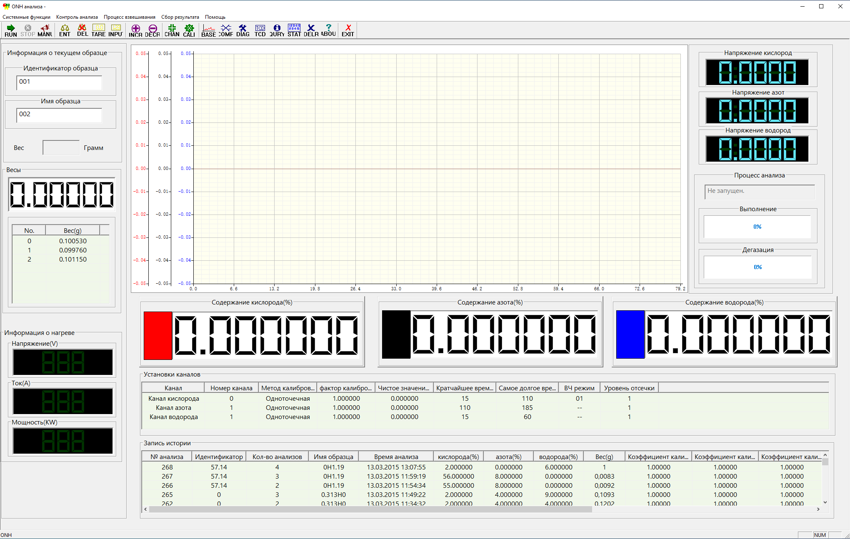Viewport: 850px width, 539px height.
Task: Open the Помощь menu
Action: click(215, 17)
